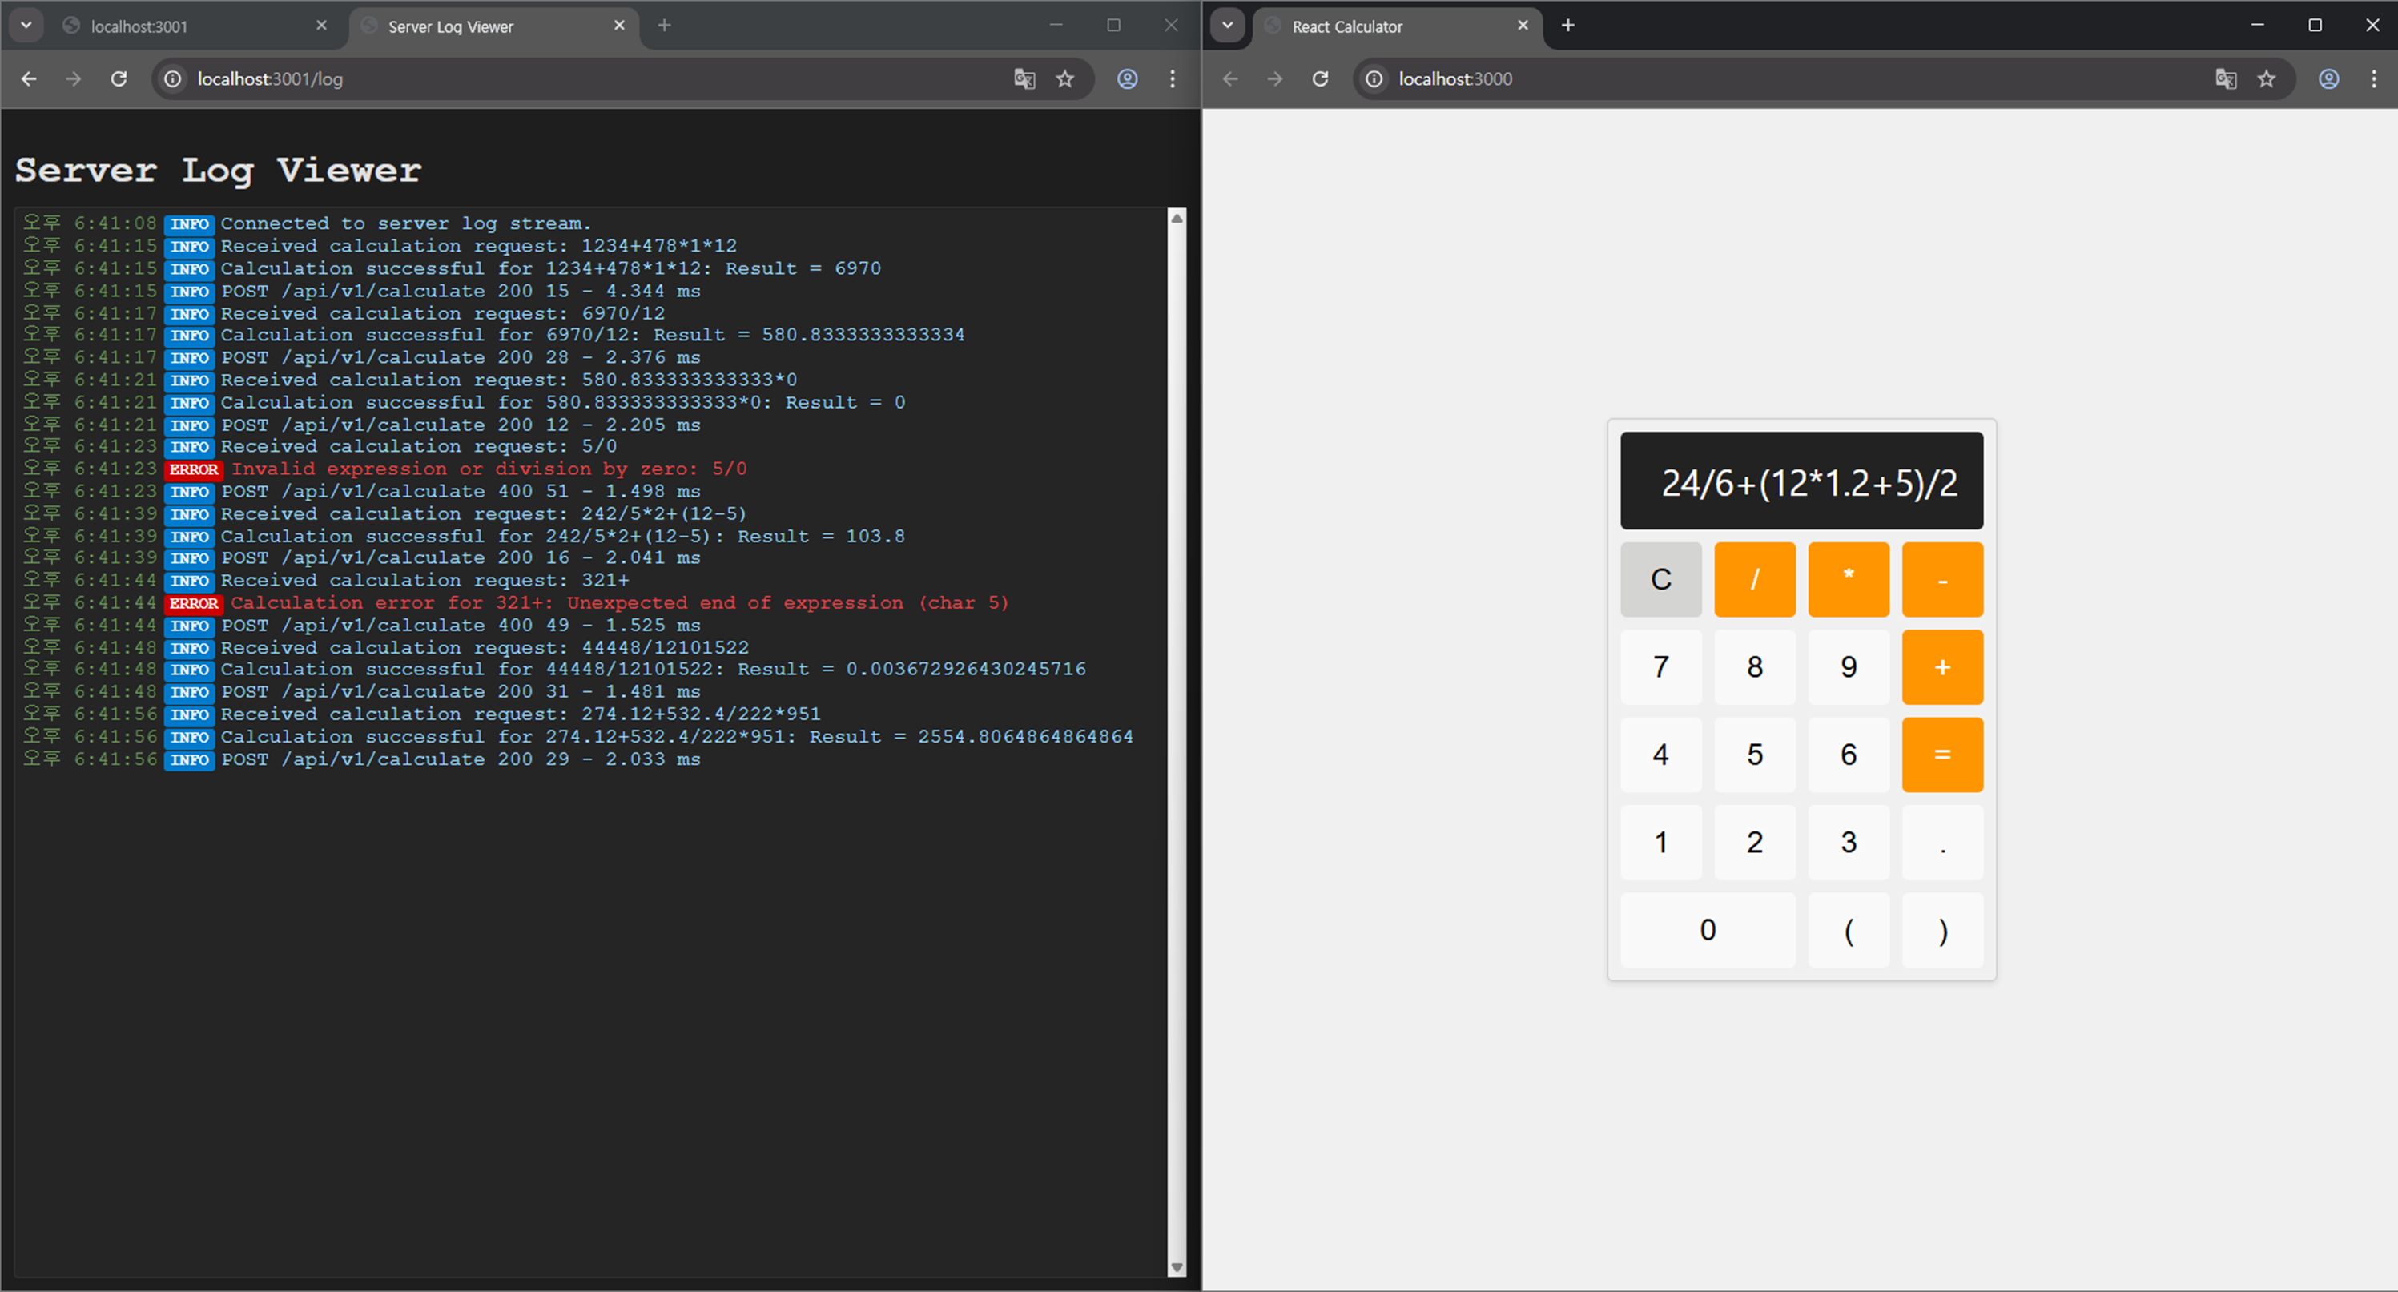Click the localhost:3000 address bar

coord(1768,79)
